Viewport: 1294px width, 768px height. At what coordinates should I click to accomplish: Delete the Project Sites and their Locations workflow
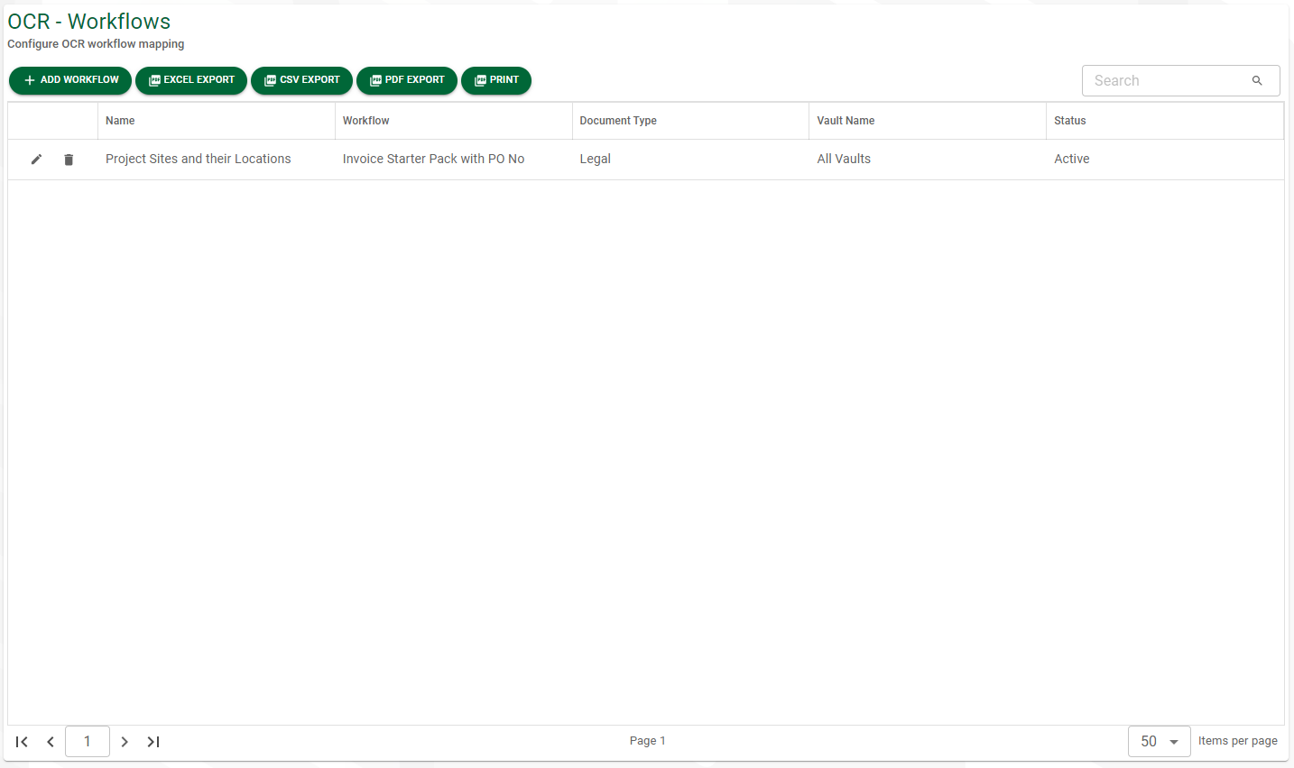(x=69, y=160)
